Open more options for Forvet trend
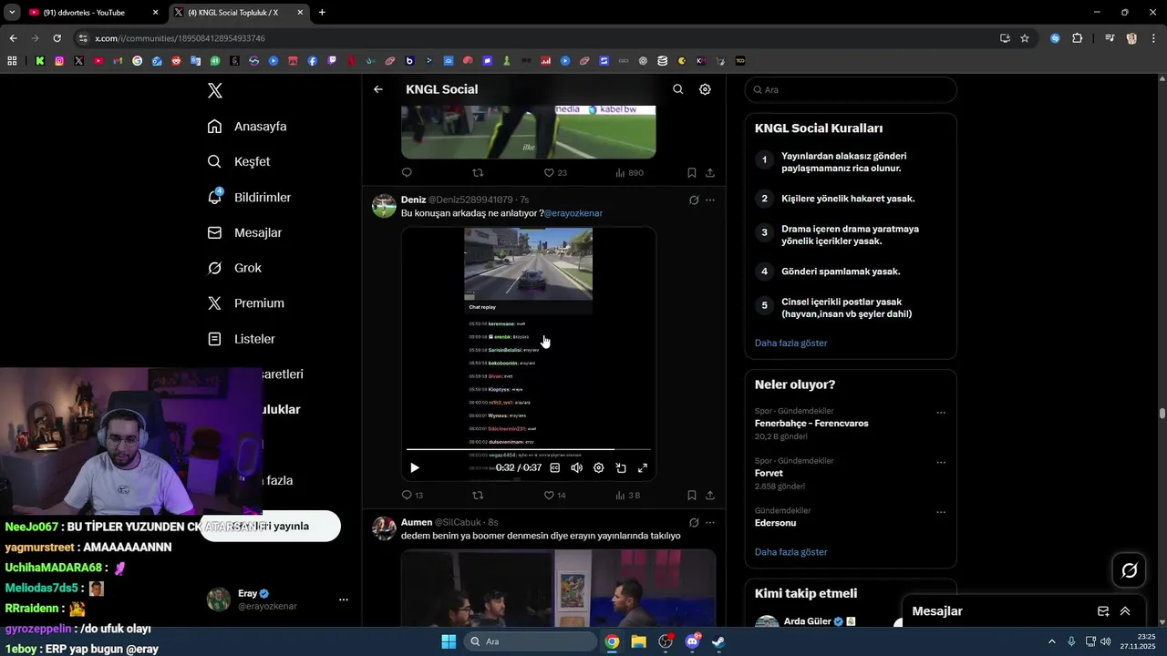The image size is (1167, 656). click(941, 463)
